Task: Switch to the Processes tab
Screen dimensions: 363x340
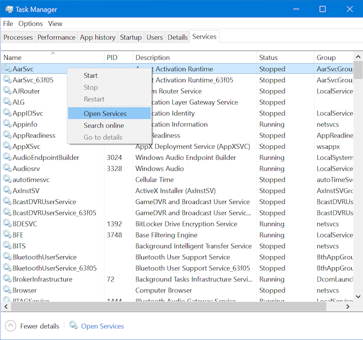Action: tap(18, 37)
